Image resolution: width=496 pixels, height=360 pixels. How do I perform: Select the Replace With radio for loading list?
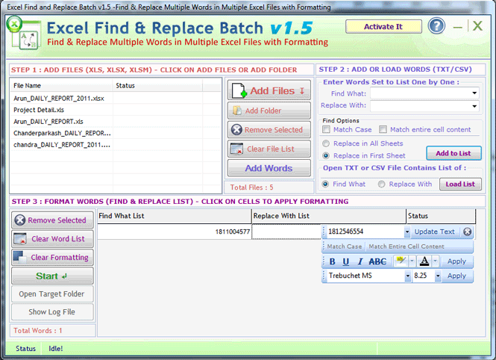(381, 184)
